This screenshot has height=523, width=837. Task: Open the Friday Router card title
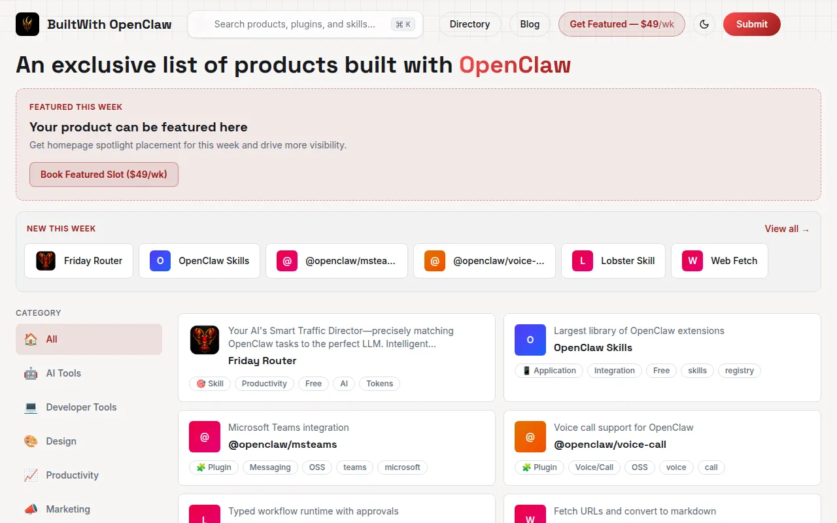(x=262, y=361)
